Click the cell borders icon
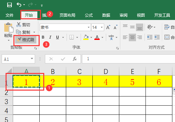Image resolution: width=175 pixels, height=122 pixels. [x=71, y=37]
